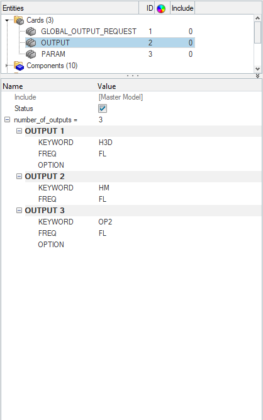
Task: Collapse the Cards tree node
Action: pyautogui.click(x=7, y=20)
